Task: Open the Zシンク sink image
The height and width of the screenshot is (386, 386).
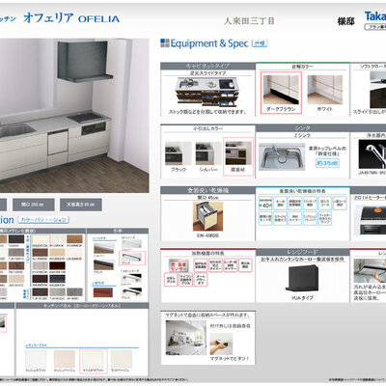Action: [x=282, y=157]
